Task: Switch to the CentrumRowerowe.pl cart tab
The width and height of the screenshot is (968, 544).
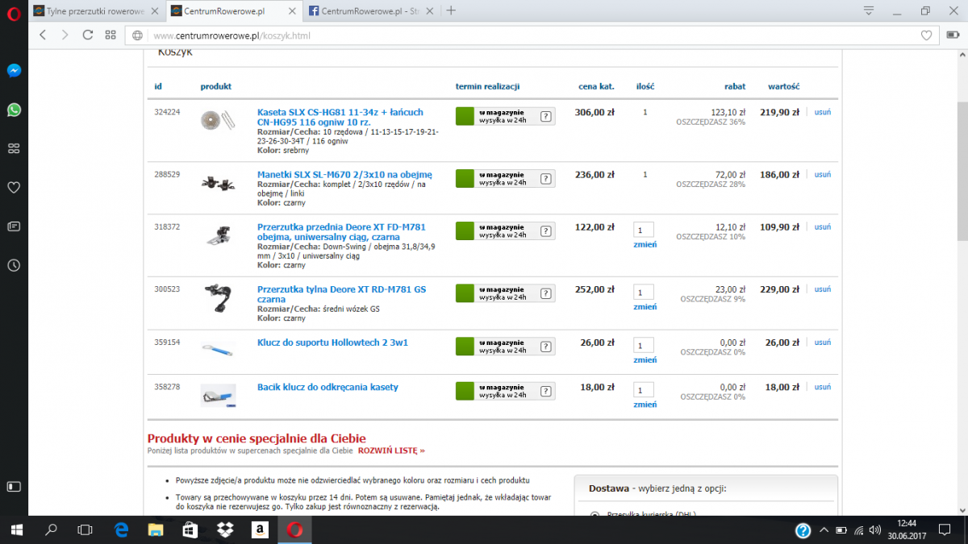Action: coord(234,11)
